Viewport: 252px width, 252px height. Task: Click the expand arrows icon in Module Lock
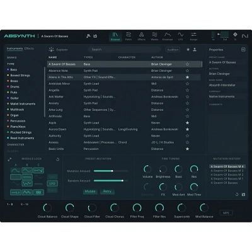(9, 159)
